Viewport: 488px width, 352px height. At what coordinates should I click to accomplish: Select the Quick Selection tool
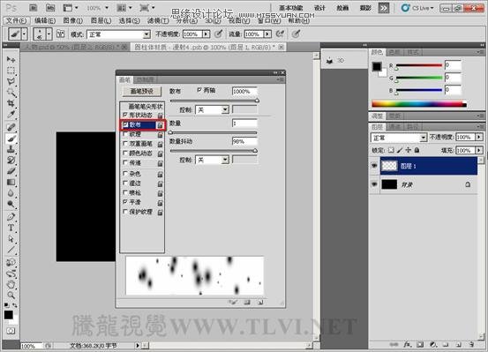coord(11,93)
